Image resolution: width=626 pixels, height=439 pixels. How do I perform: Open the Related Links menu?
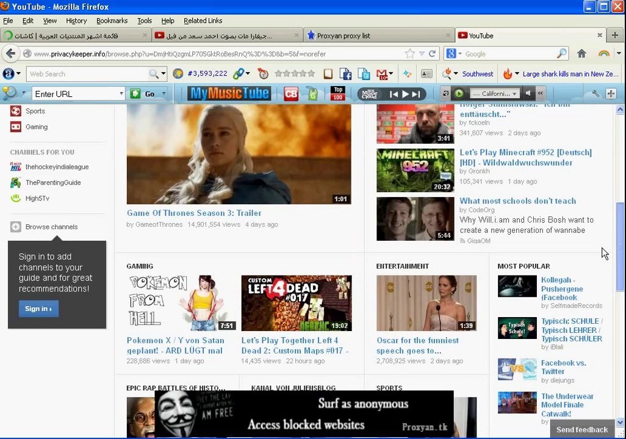pyautogui.click(x=203, y=21)
